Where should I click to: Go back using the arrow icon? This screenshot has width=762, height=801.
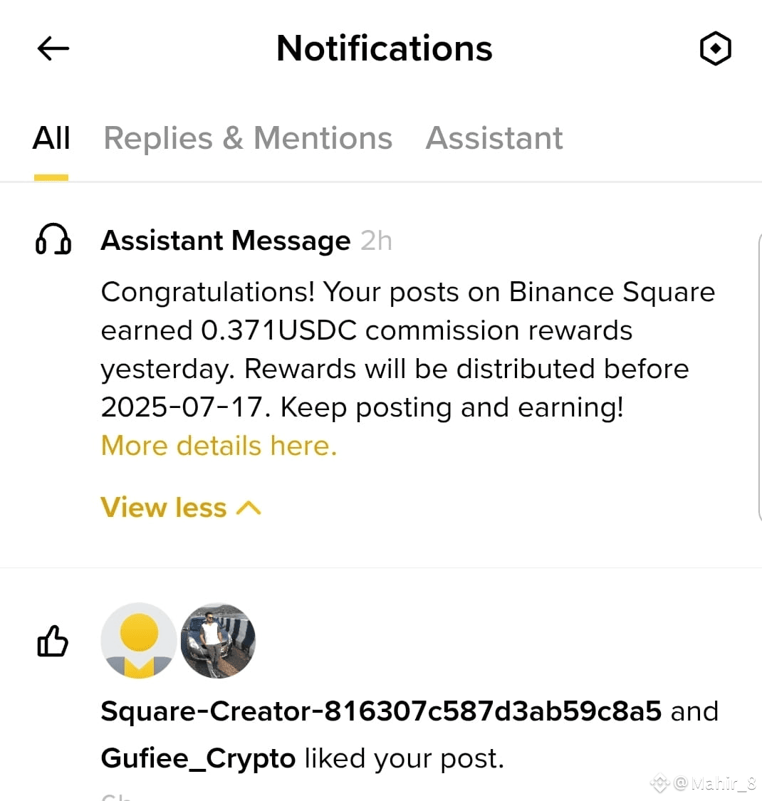tap(53, 48)
